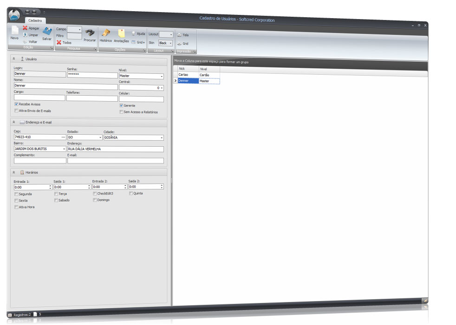Viewport: 456px width, 325px height.
Task: Click the Apagar red X icon
Action: (26, 28)
